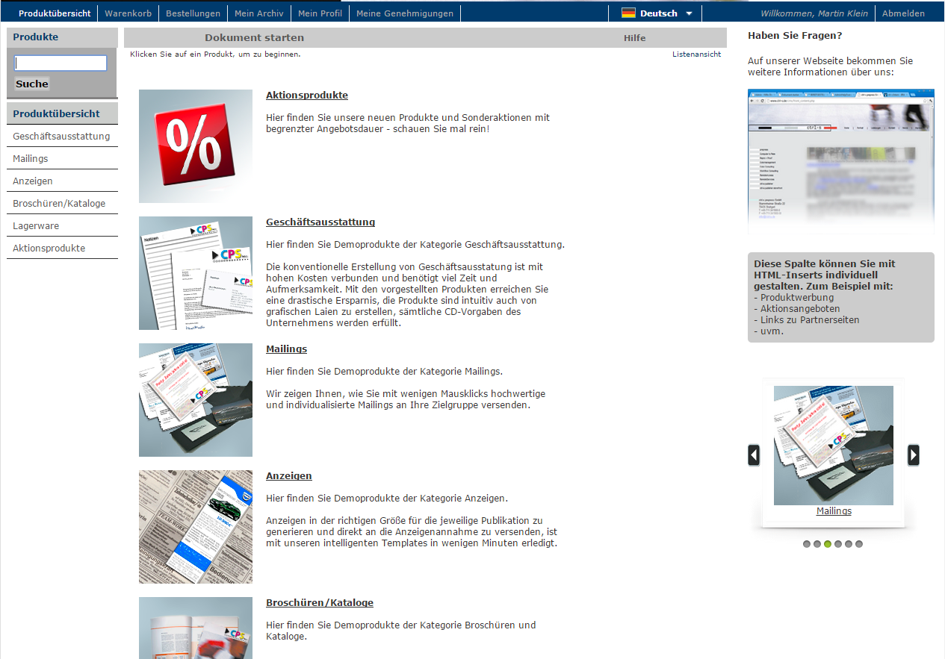Open the Aktionsprodukte heading link
This screenshot has width=945, height=659.
tap(307, 95)
